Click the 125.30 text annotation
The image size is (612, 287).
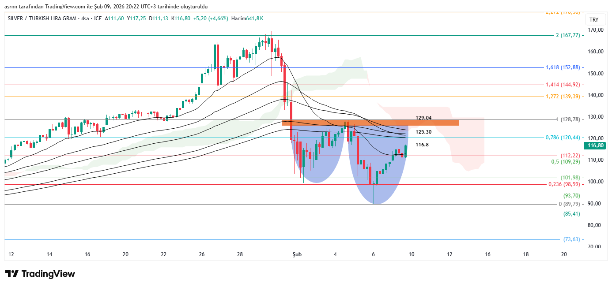click(x=423, y=132)
